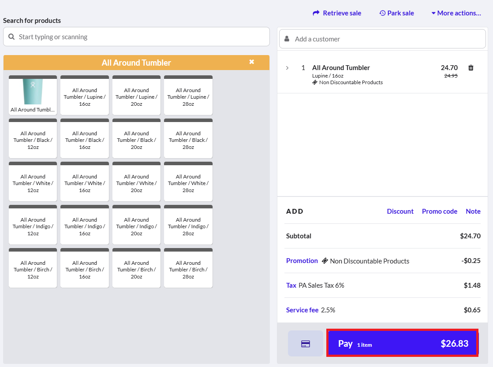This screenshot has height=367, width=493.
Task: Add a Note to the sale
Action: (473, 211)
